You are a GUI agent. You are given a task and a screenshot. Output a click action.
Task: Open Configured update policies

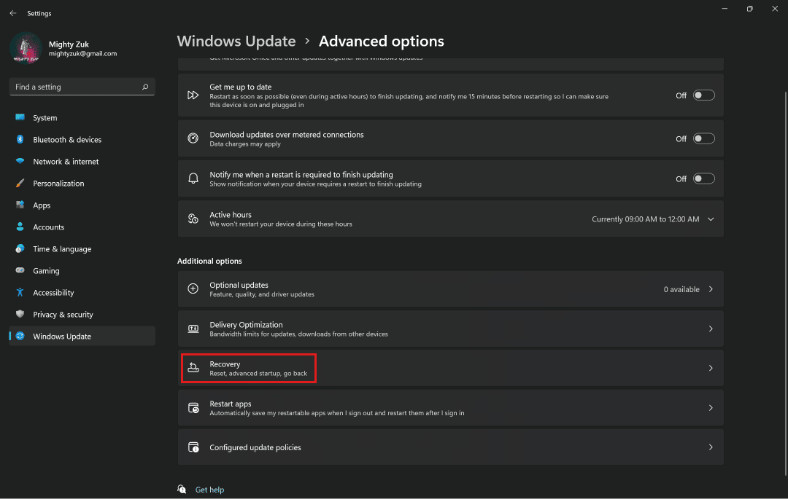pyautogui.click(x=450, y=447)
